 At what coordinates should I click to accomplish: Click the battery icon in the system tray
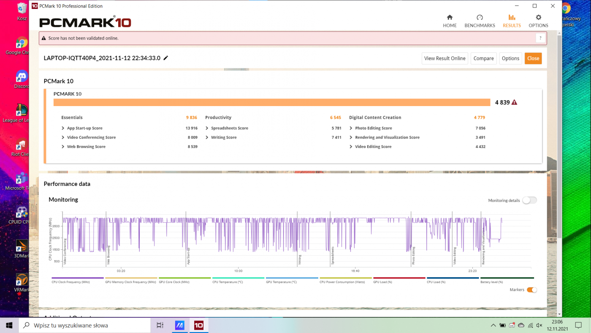click(502, 325)
